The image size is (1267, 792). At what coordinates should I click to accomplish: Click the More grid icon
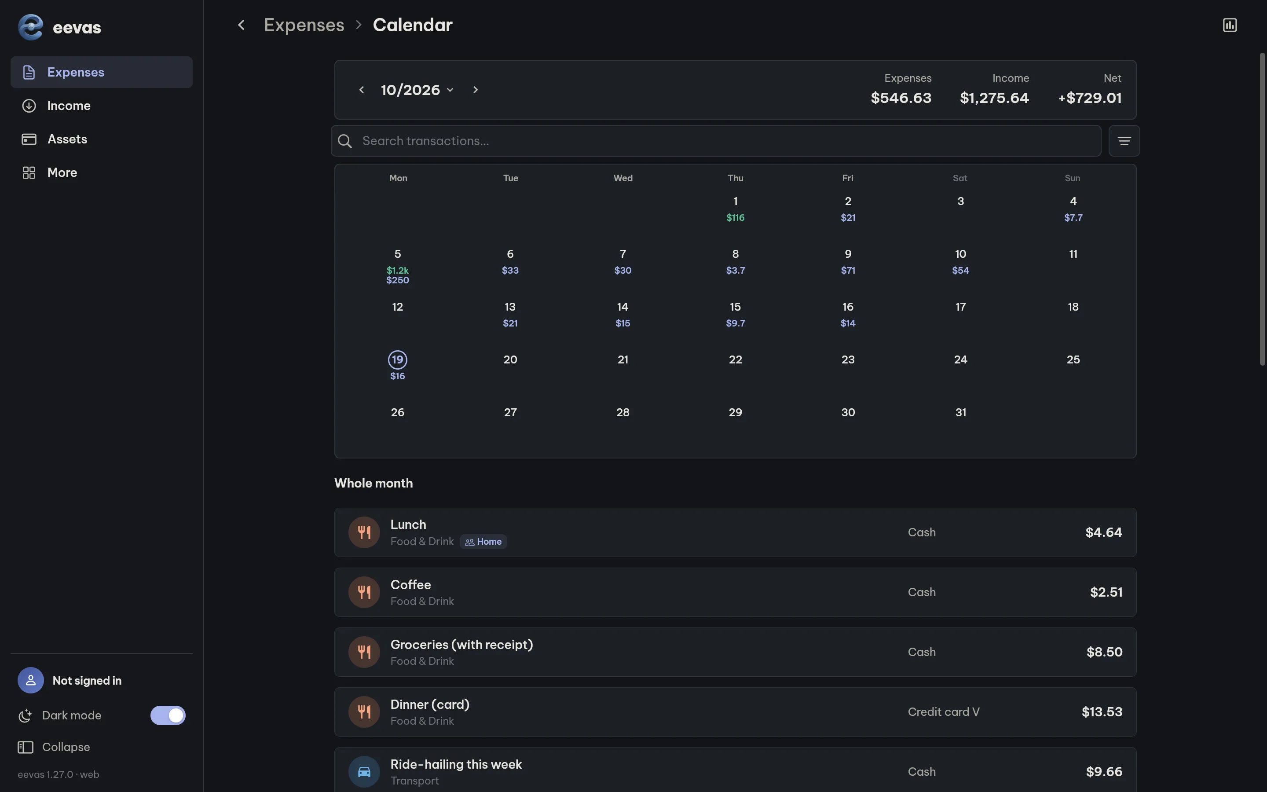click(x=29, y=172)
